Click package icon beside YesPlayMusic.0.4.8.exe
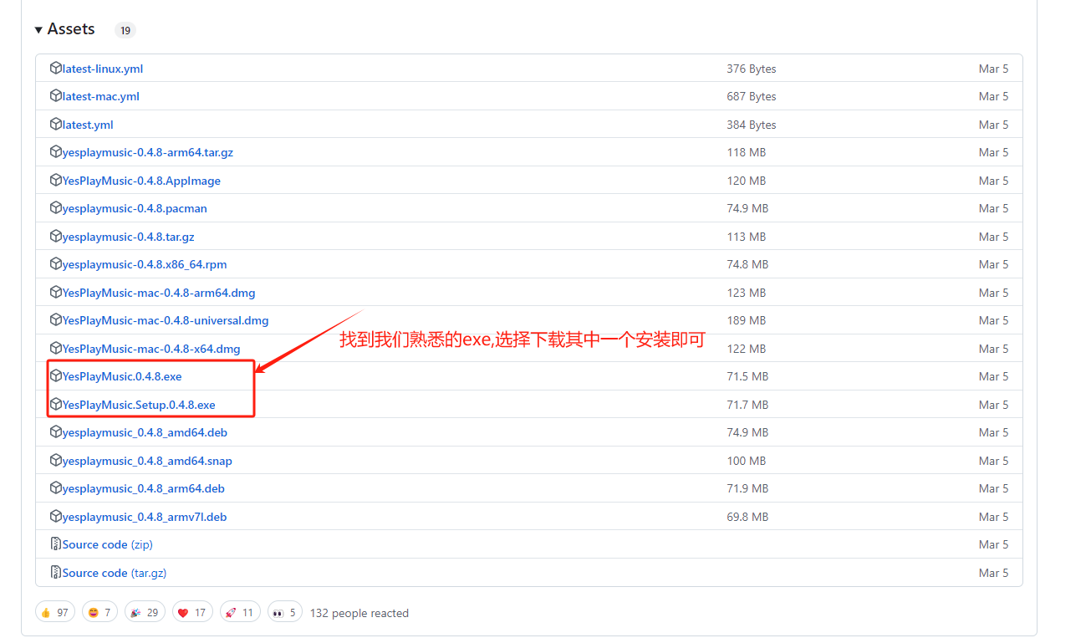Viewport: 1086px width, 638px height. 56,376
